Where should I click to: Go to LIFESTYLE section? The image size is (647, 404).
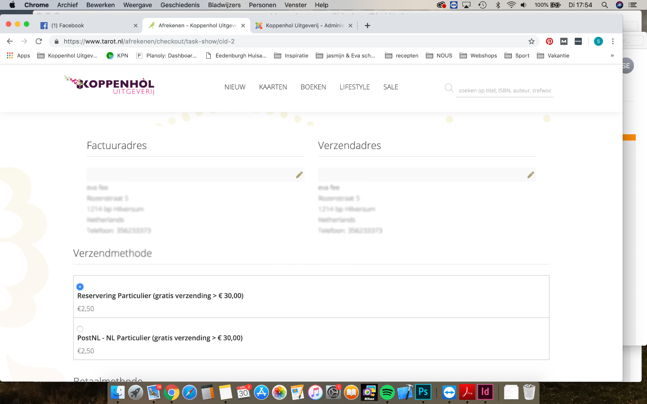pos(355,87)
